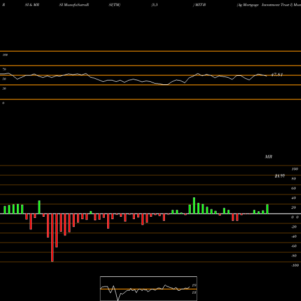Click the '-80' label on MR axis
The height and width of the screenshot is (301, 301).
(294, 256)
